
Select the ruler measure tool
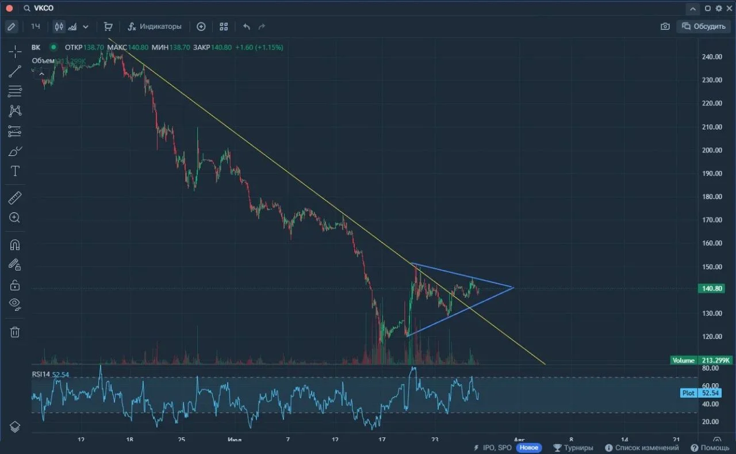point(15,199)
